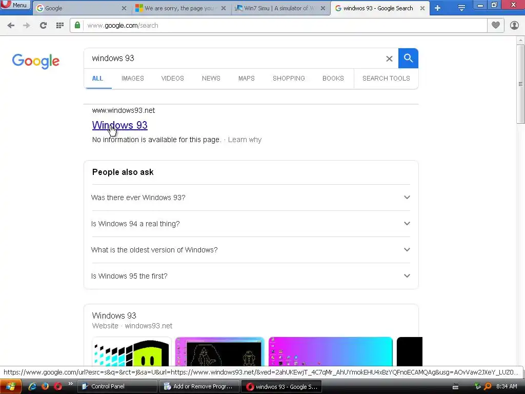Click the network tray icon
Image resolution: width=525 pixels, height=394 pixels.
478,386
